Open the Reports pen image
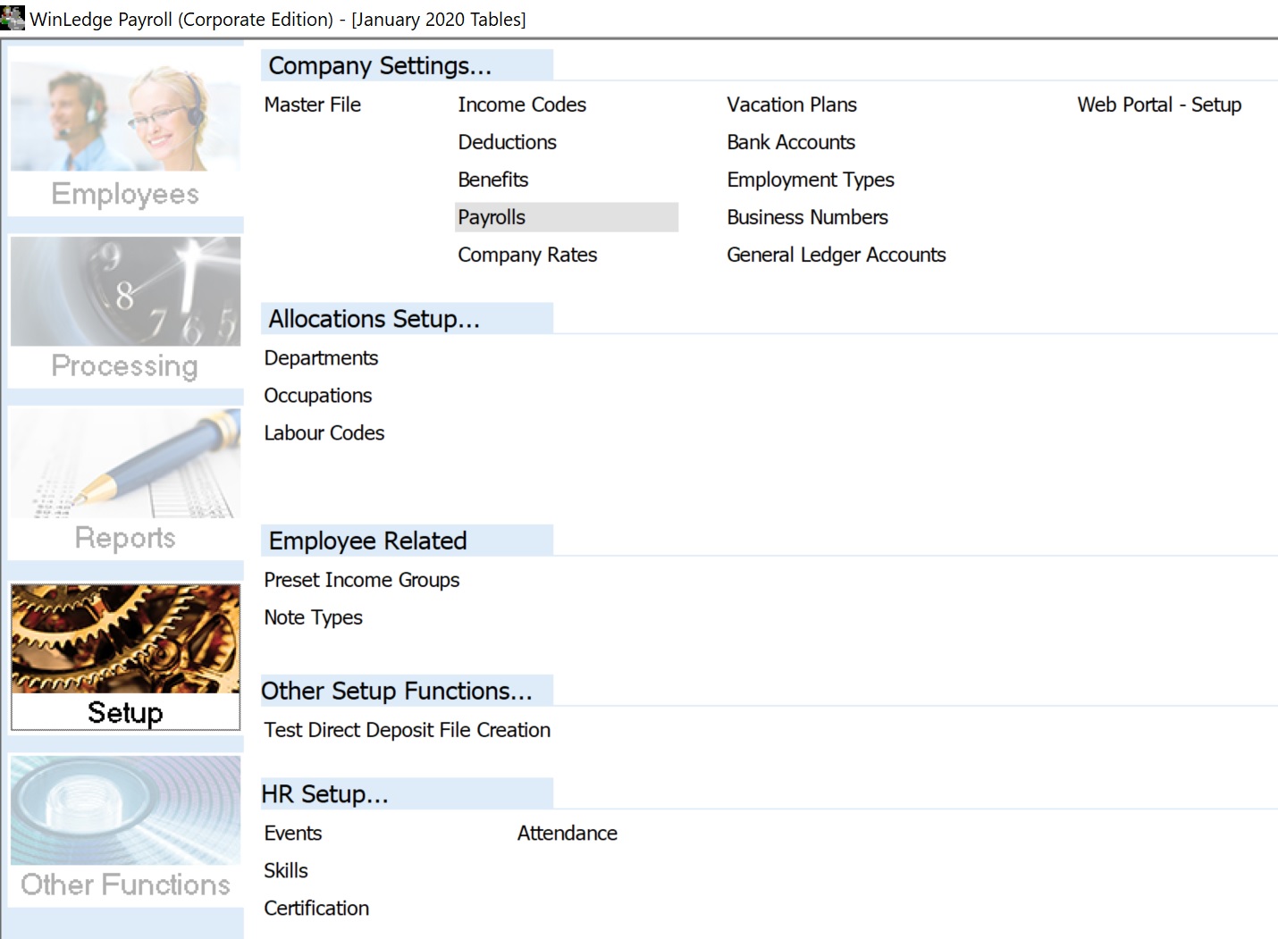Viewport: 1278px width, 939px height. [x=125, y=463]
